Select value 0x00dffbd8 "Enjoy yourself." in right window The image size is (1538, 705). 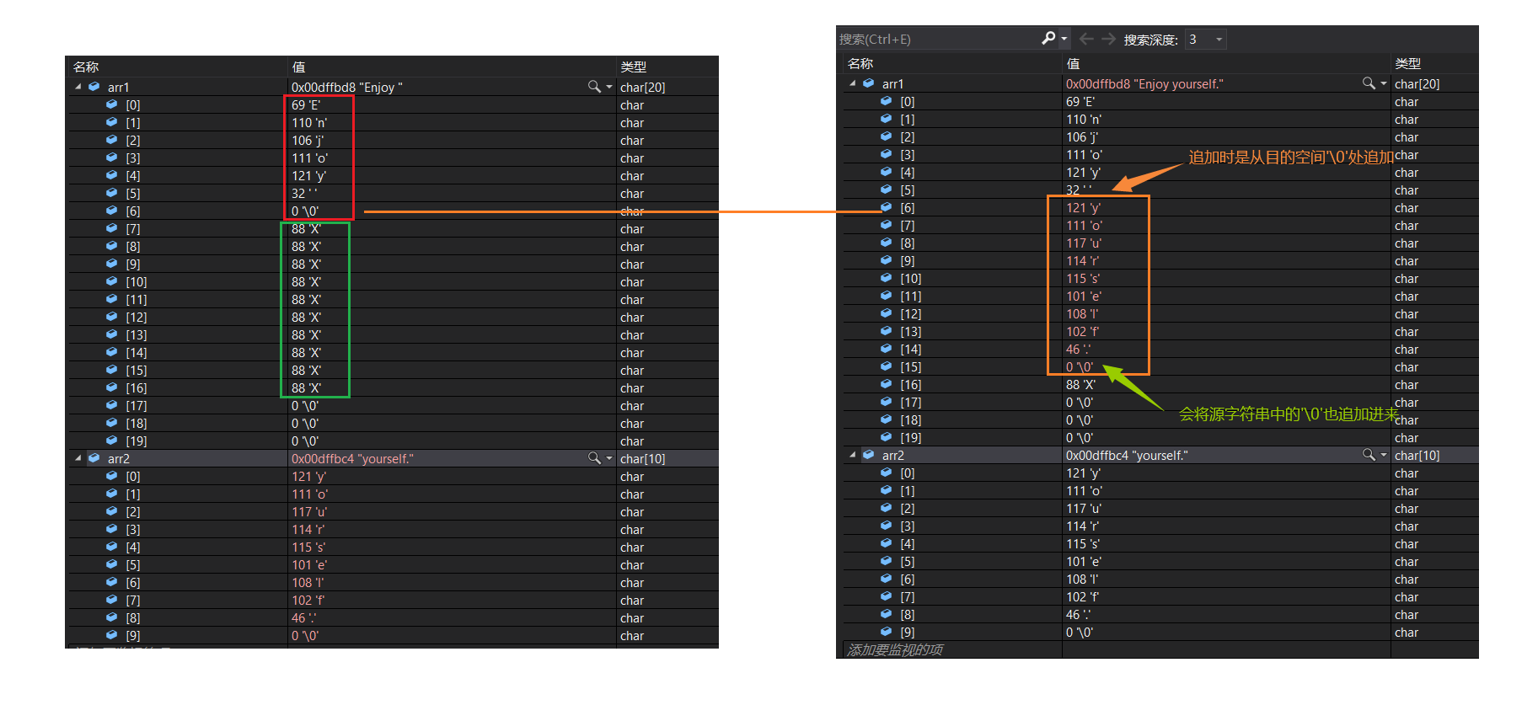1144,83
